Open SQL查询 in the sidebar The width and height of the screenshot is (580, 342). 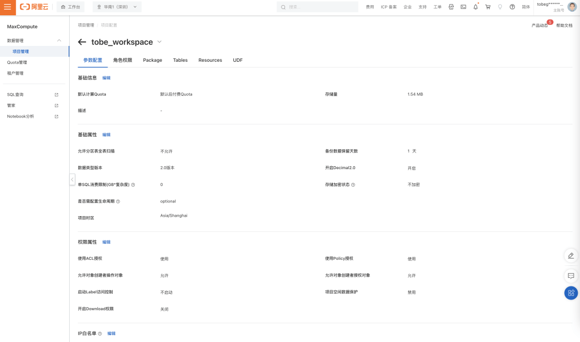coord(15,95)
